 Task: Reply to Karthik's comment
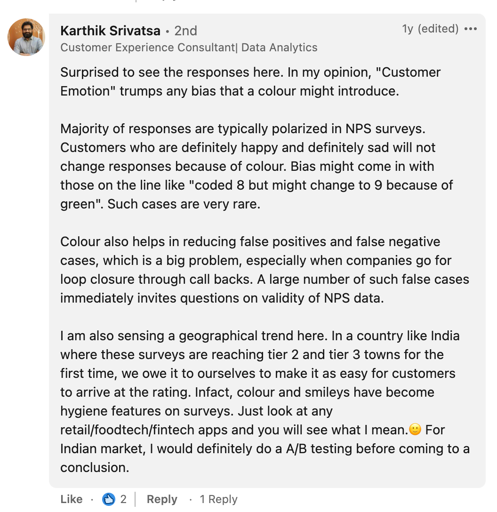(x=162, y=499)
